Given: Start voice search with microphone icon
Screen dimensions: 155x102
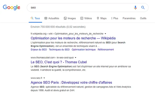Looking at the screenshot, I should pyautogui.click(x=135, y=7).
